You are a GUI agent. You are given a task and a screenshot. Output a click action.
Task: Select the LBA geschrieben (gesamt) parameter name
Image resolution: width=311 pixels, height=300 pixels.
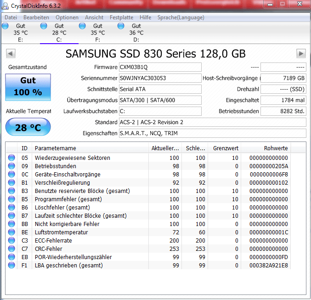click(68, 265)
